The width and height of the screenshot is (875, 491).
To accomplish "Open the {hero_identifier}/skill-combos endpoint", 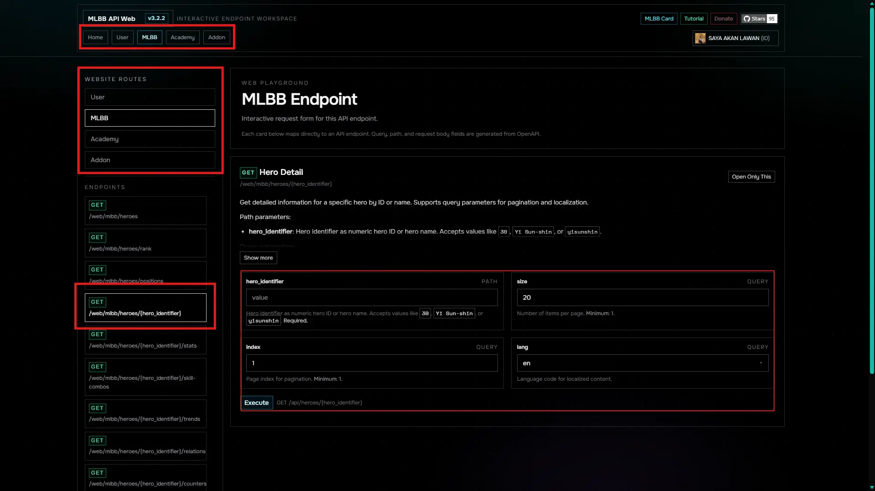I will pyautogui.click(x=145, y=377).
